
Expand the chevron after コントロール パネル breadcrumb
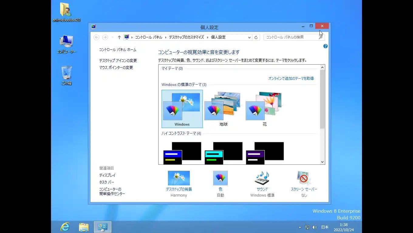(x=166, y=37)
